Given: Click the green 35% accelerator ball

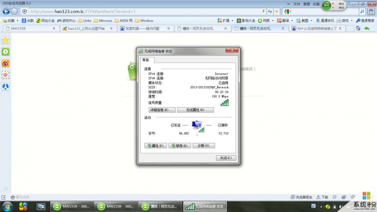Looking at the screenshot, I should [x=326, y=5].
